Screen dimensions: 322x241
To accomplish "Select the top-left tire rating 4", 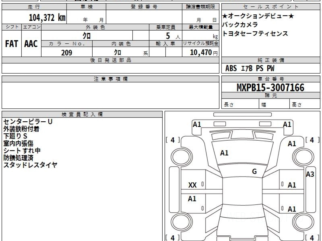I will [173, 140].
